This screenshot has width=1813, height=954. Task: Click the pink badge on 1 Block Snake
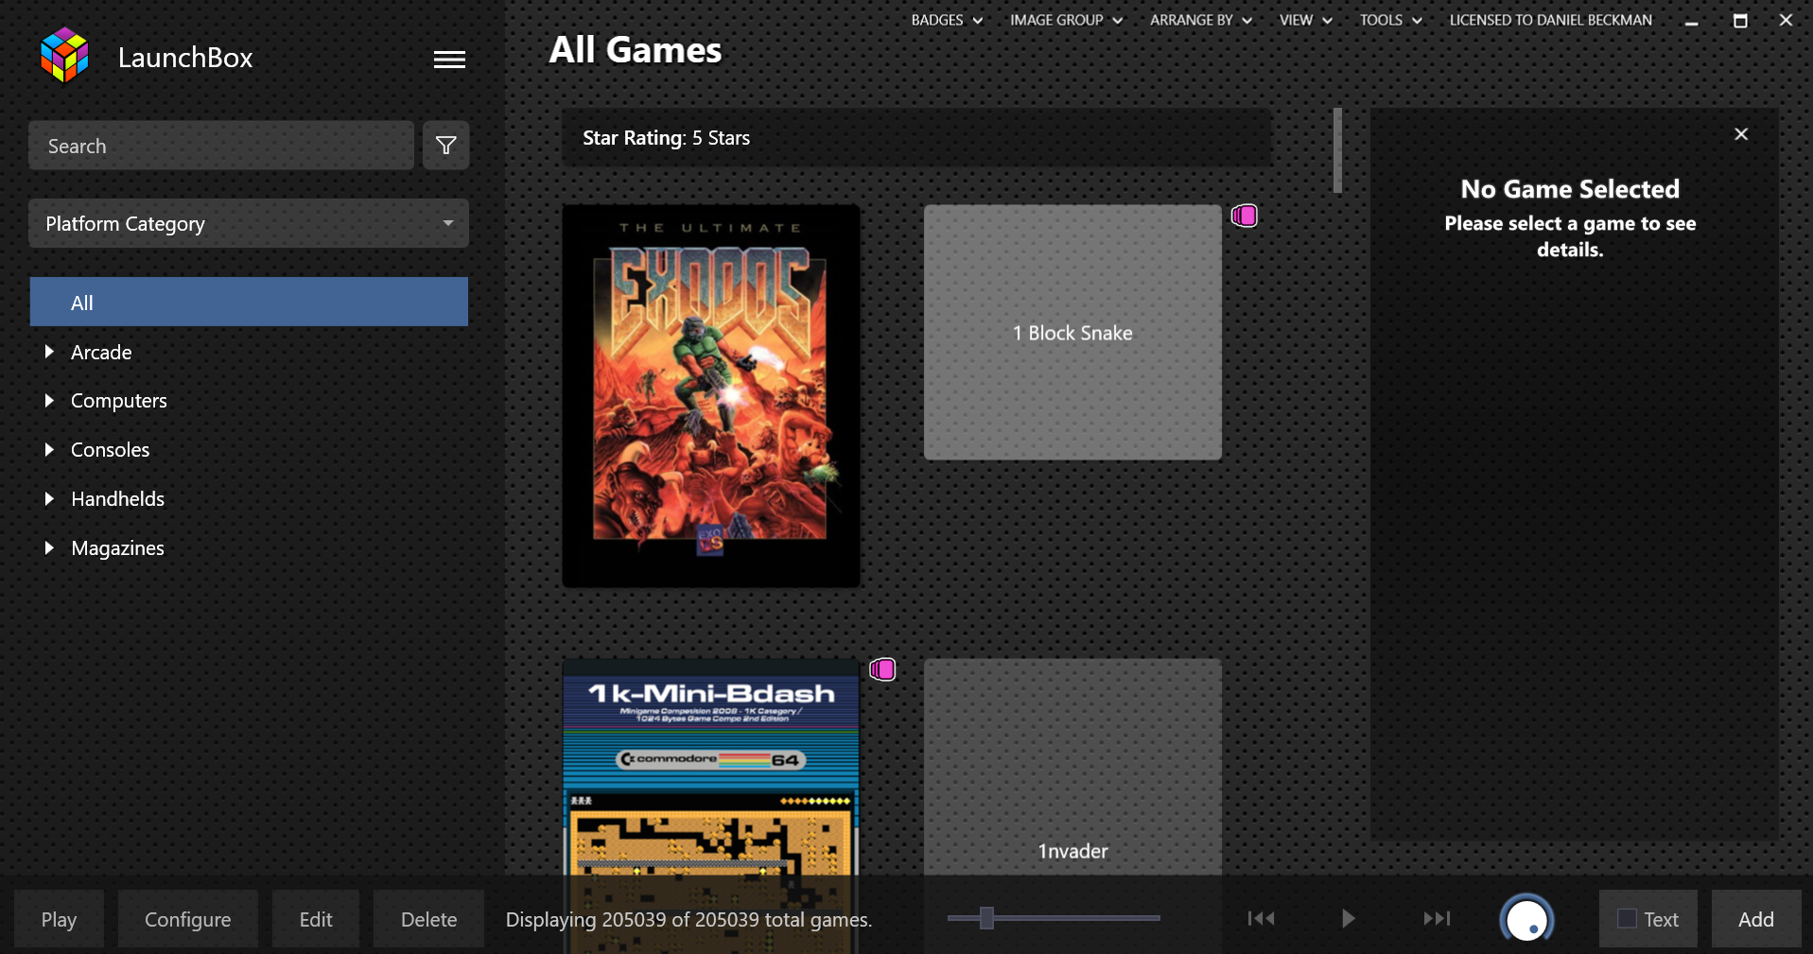tap(1245, 216)
